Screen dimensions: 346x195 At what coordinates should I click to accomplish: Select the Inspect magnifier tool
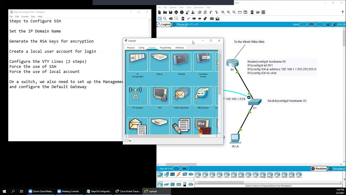tap(165, 19)
